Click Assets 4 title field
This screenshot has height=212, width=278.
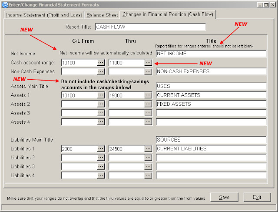click(x=211, y=122)
